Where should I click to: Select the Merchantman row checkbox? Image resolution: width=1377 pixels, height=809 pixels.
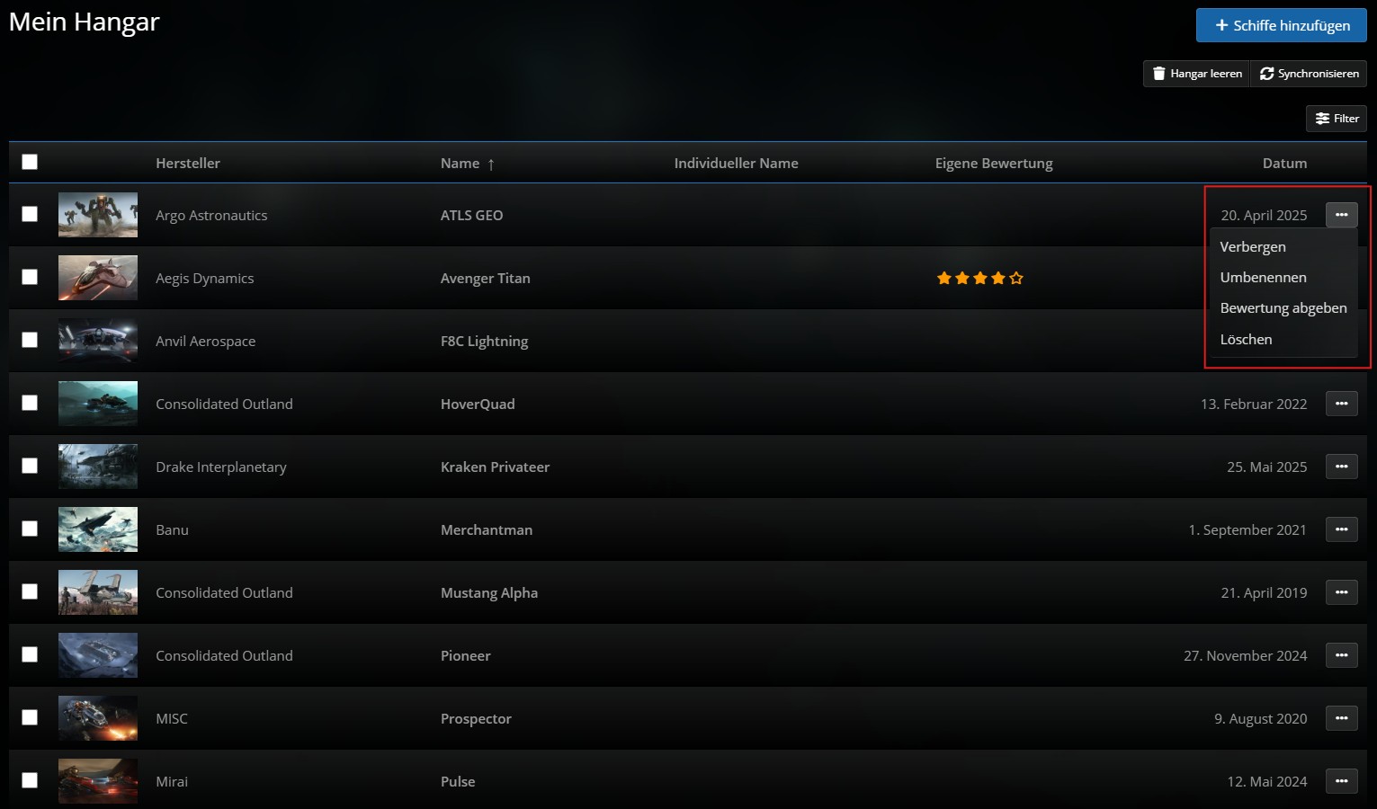point(30,529)
